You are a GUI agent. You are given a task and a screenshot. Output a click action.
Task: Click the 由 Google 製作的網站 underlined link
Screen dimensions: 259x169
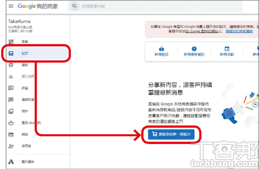coord(202,31)
